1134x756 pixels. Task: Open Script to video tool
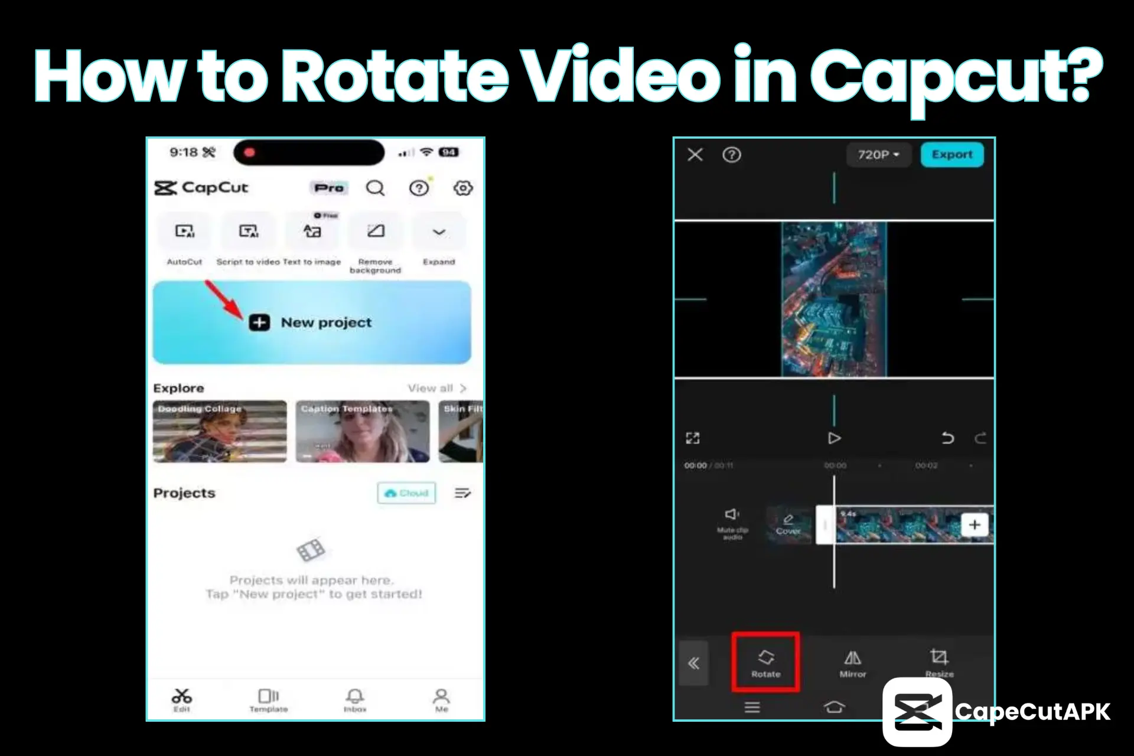click(248, 240)
